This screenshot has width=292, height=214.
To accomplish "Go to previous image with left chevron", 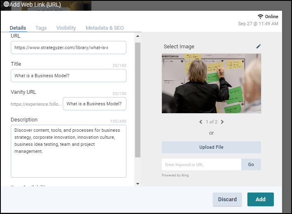I will pos(201,122).
